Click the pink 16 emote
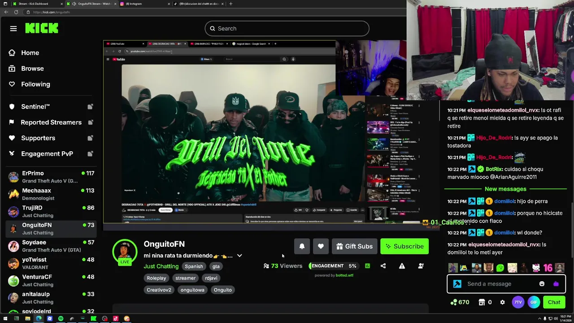 pos(548,268)
